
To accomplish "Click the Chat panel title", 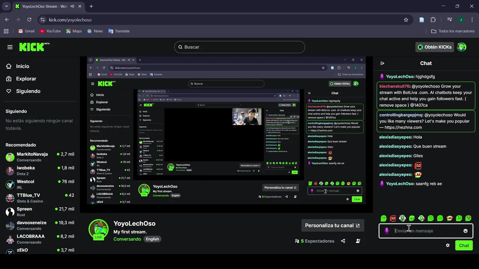I will (426, 64).
